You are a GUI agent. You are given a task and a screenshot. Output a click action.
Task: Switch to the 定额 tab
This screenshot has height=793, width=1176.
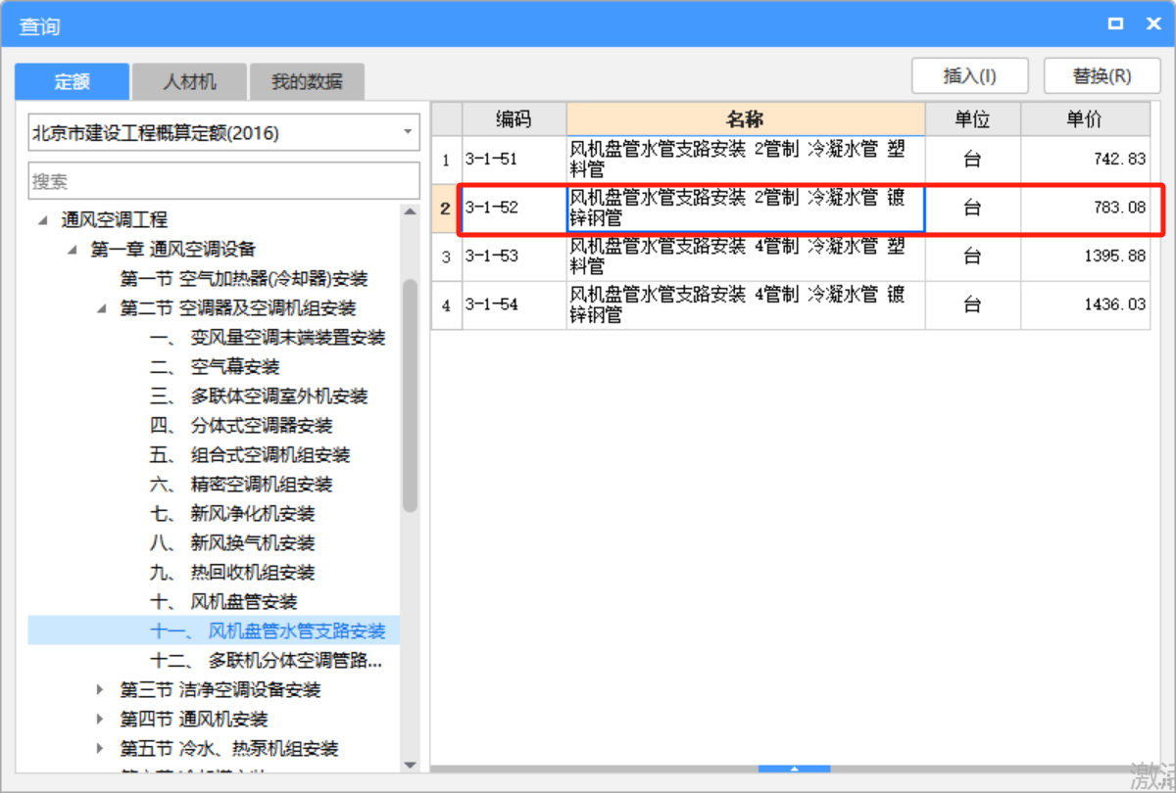pos(72,82)
